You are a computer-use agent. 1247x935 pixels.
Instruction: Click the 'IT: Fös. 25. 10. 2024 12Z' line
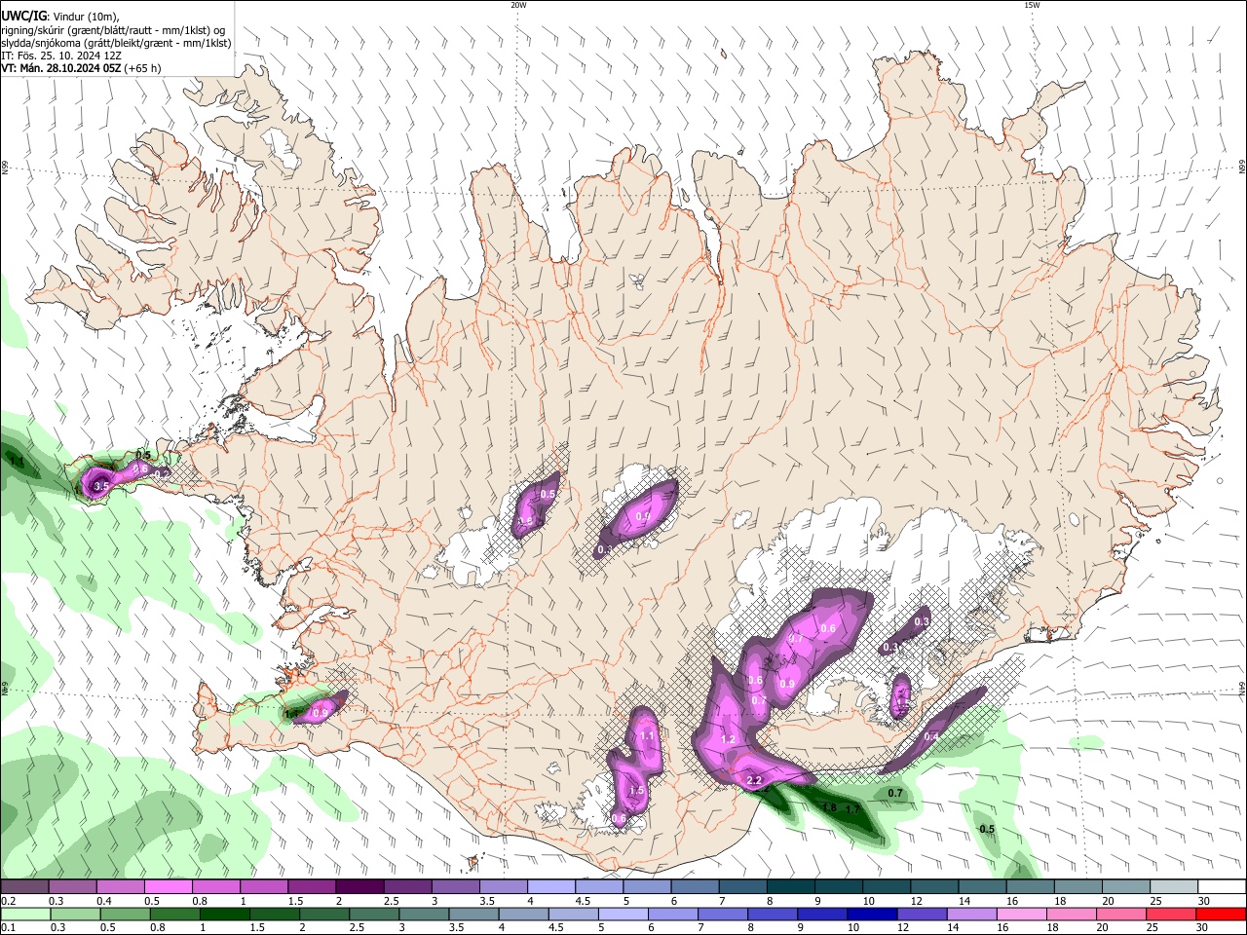click(x=61, y=56)
